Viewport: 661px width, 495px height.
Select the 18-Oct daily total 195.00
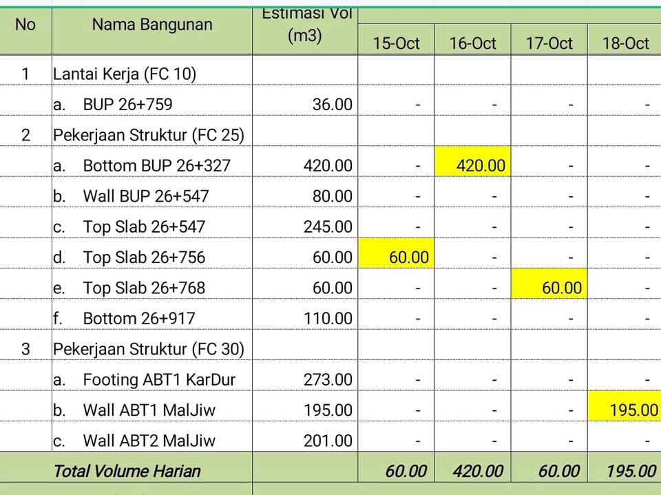(625, 467)
